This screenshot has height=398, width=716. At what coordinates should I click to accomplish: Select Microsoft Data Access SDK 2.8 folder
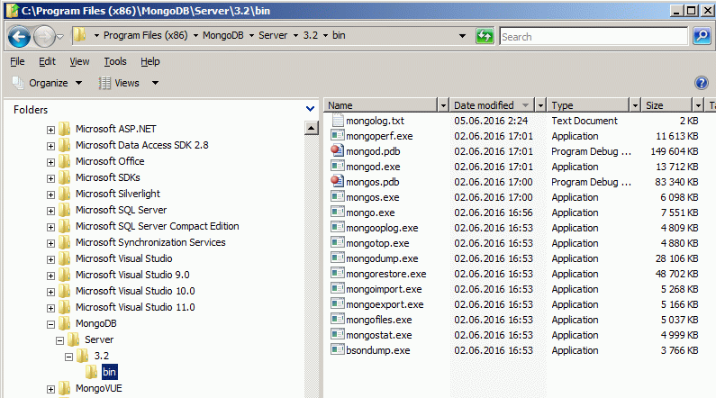pyautogui.click(x=142, y=145)
